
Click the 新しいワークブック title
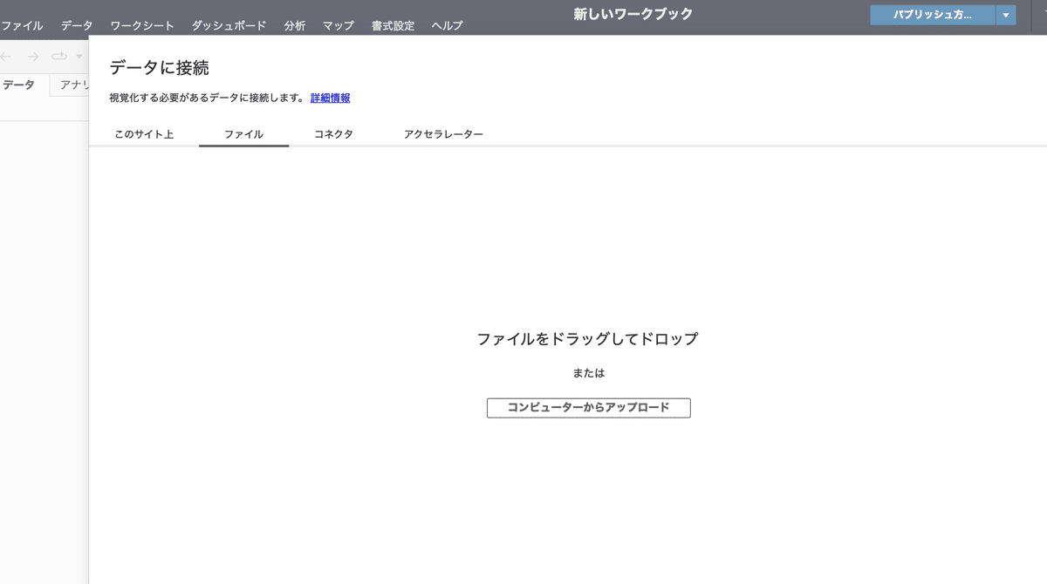coord(633,14)
